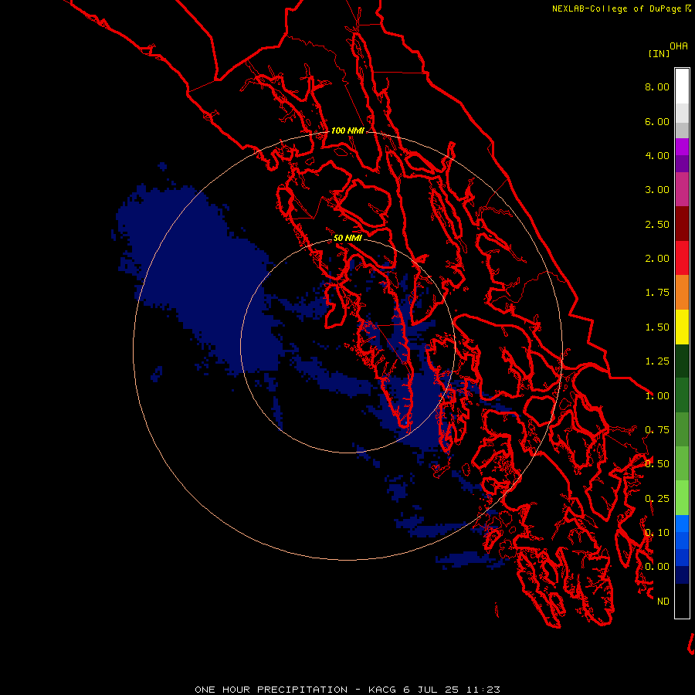Image resolution: width=695 pixels, height=695 pixels.
Task: Click the 1.50 legend value
Action: (657, 327)
